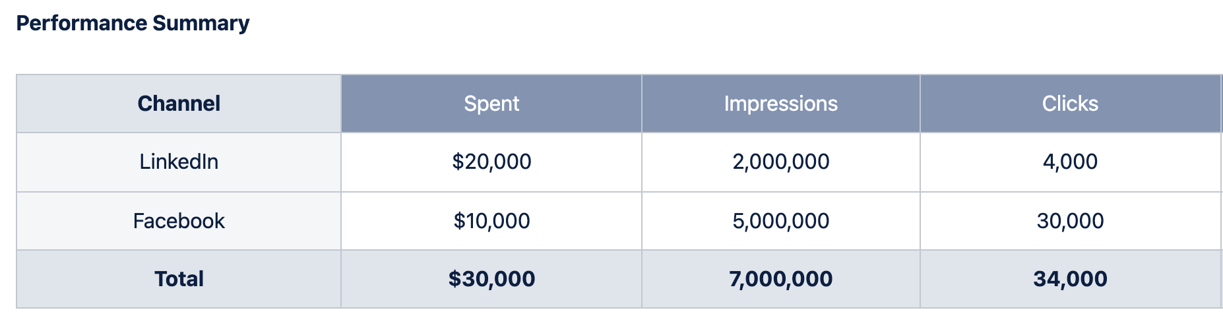Click the border between Impressions and Clicks headers

click(x=920, y=104)
